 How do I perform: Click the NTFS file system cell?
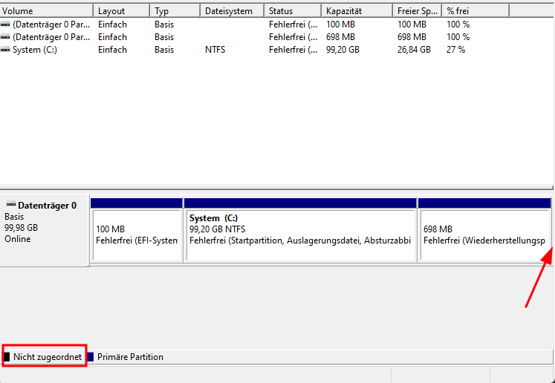tap(215, 50)
